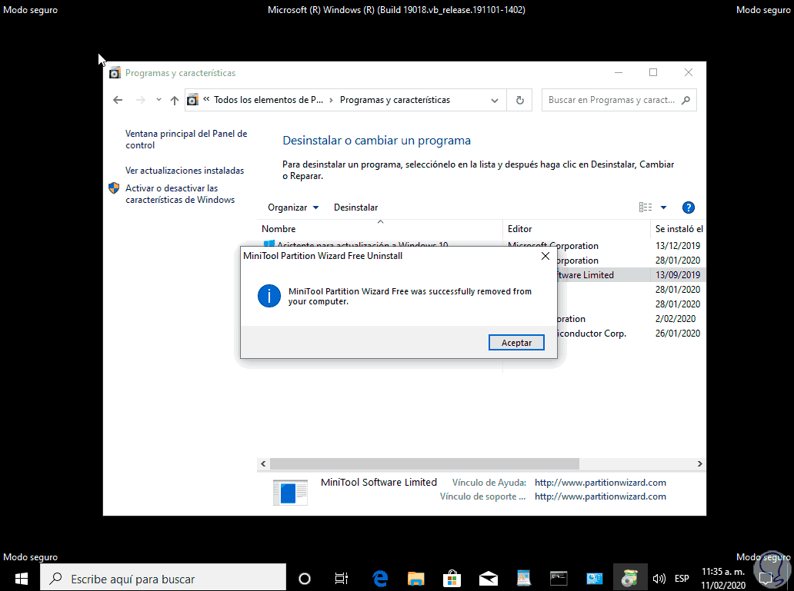The height and width of the screenshot is (591, 794).
Task: Open the Organizar menu
Action: 293,208
